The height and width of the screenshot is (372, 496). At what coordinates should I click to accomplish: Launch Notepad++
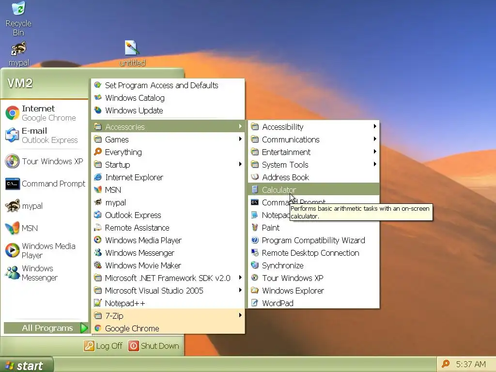pos(168,303)
